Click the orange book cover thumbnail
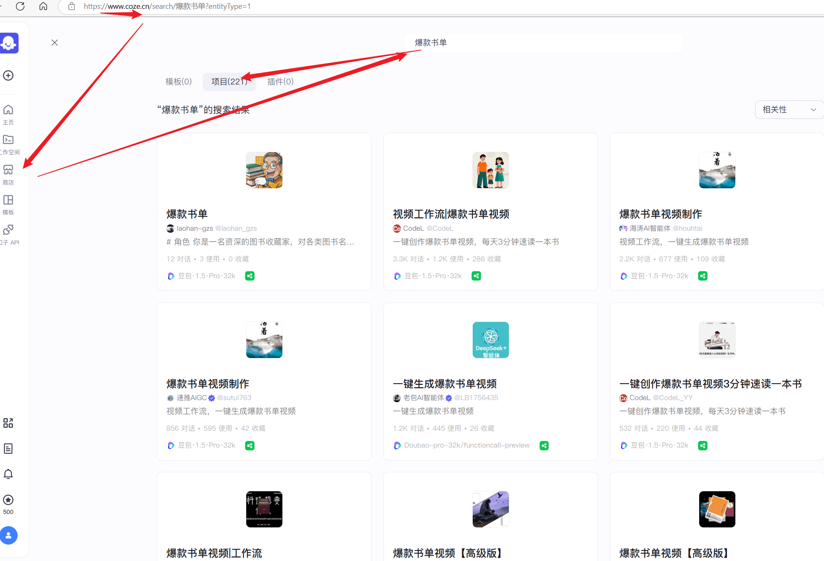Image resolution: width=824 pixels, height=561 pixels. [717, 509]
